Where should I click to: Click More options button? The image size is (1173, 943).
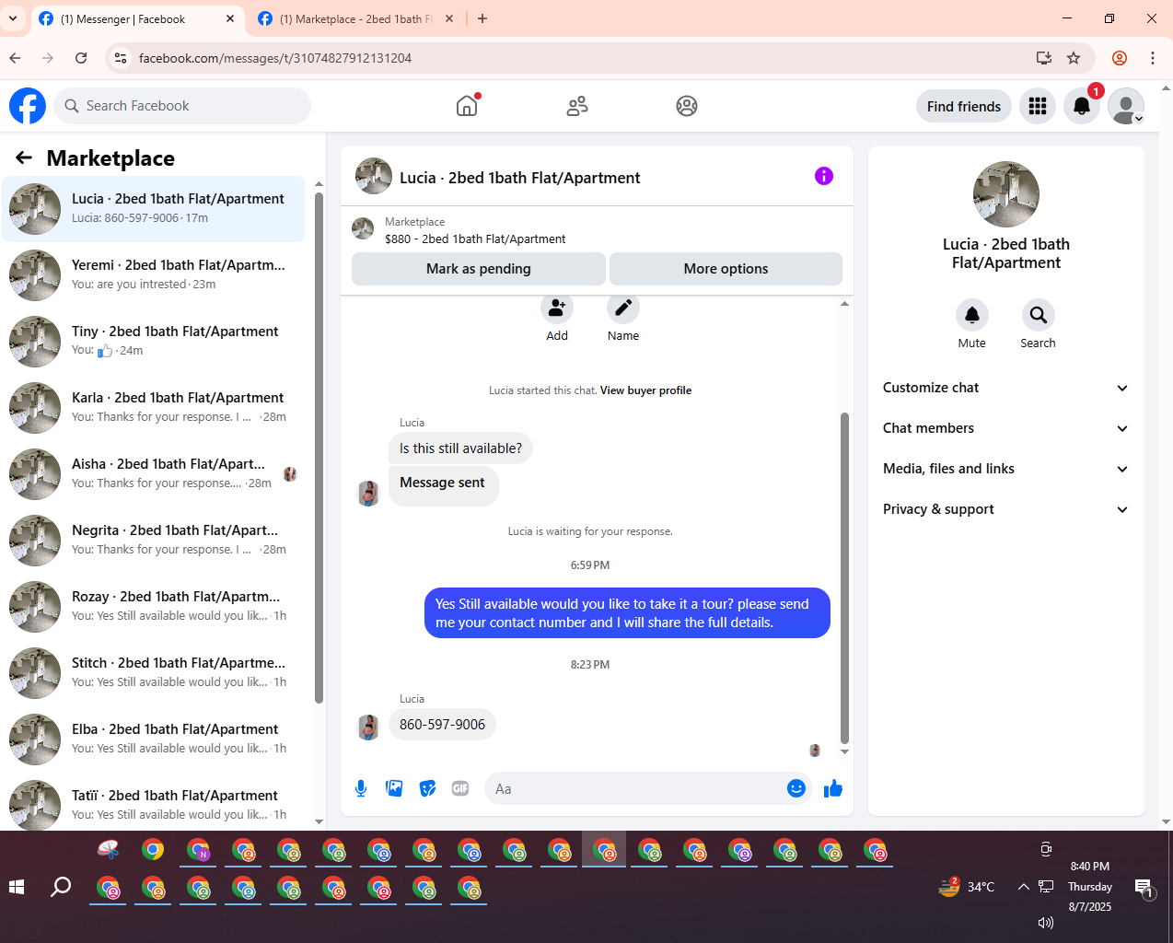tap(726, 269)
